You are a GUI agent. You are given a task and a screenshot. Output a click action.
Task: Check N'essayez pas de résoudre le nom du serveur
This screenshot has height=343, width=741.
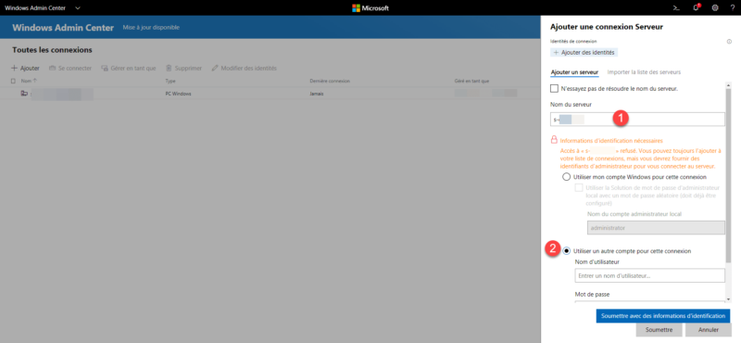point(554,88)
